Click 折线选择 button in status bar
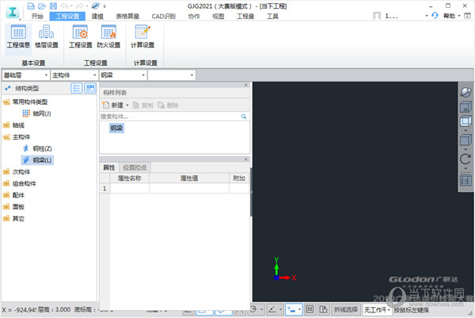The width and height of the screenshot is (475, 318). (x=346, y=310)
